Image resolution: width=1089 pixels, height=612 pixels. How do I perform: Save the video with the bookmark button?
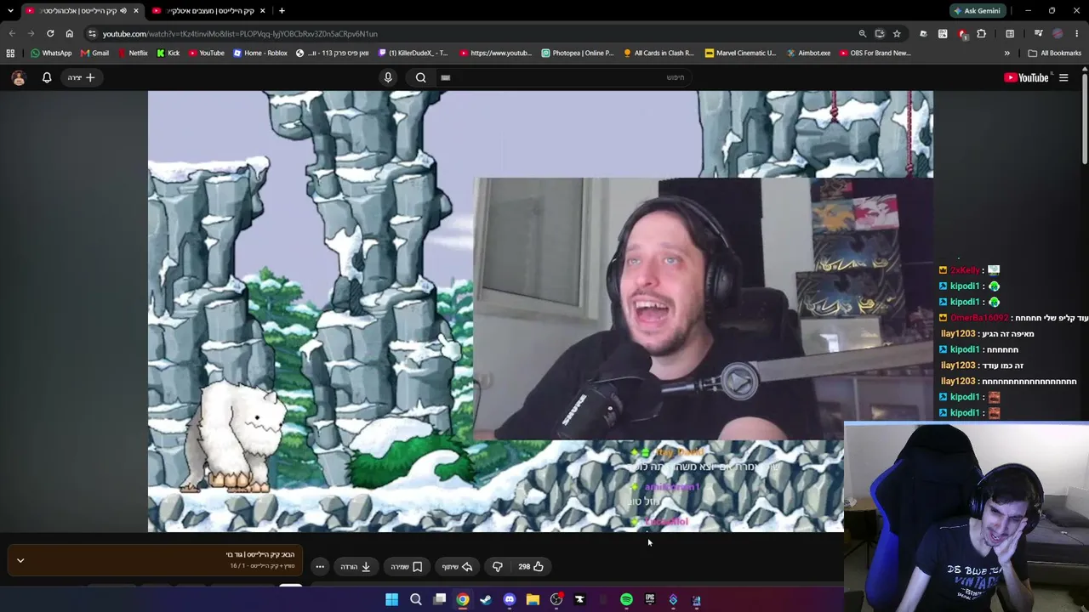click(x=406, y=566)
